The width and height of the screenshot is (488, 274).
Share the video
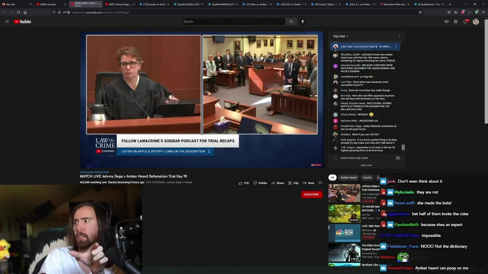click(x=278, y=183)
